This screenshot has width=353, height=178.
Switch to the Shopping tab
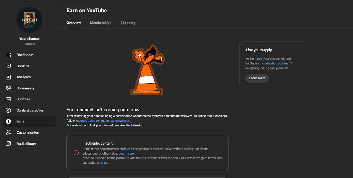(128, 23)
